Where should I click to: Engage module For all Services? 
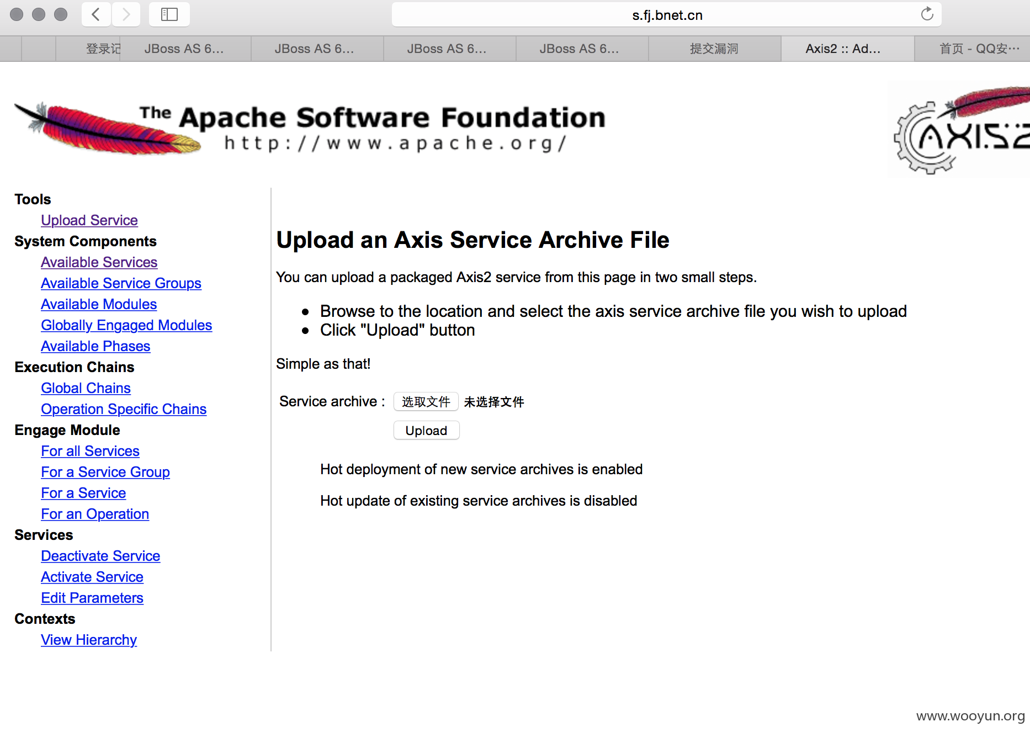90,451
